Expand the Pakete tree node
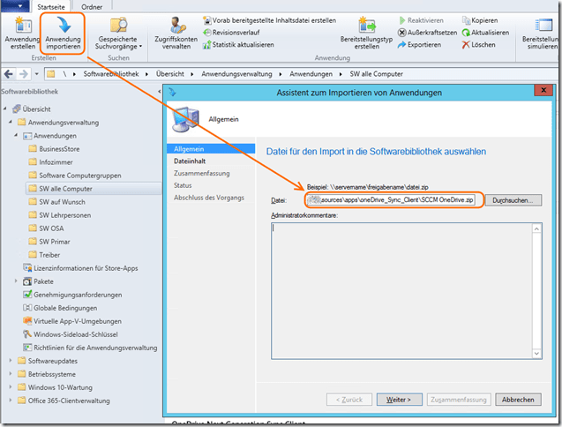Screen dimensions: 562x427 click(x=16, y=281)
